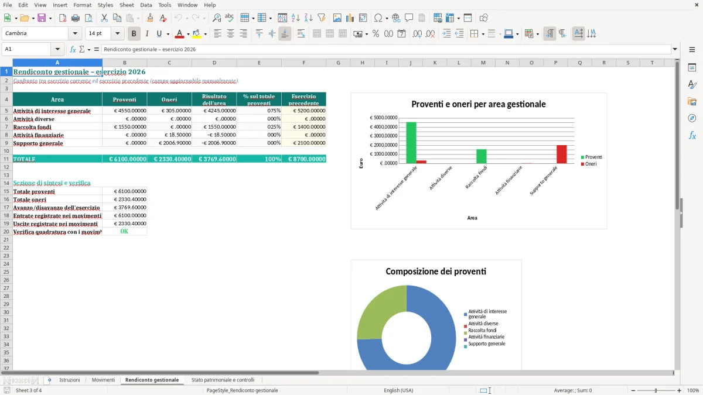Zoom in with the plus button
703x395 pixels.
pos(680,390)
